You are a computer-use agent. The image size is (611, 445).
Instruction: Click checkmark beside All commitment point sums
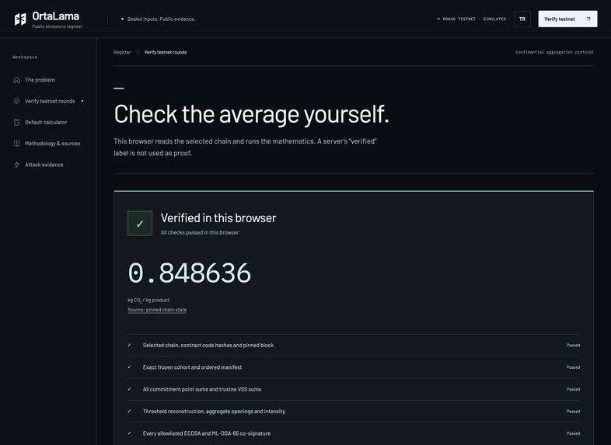click(x=129, y=389)
